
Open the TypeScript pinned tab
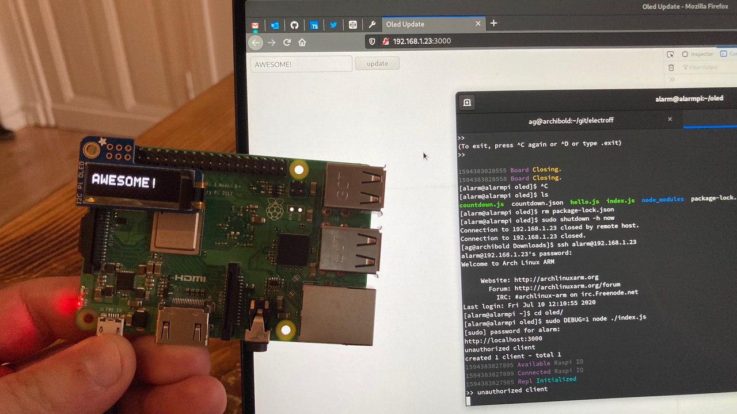pos(314,25)
